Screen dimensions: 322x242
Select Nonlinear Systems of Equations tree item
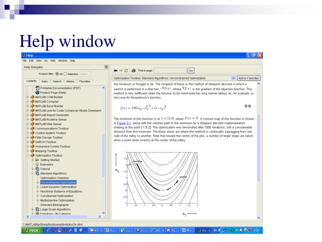[x=61, y=191]
